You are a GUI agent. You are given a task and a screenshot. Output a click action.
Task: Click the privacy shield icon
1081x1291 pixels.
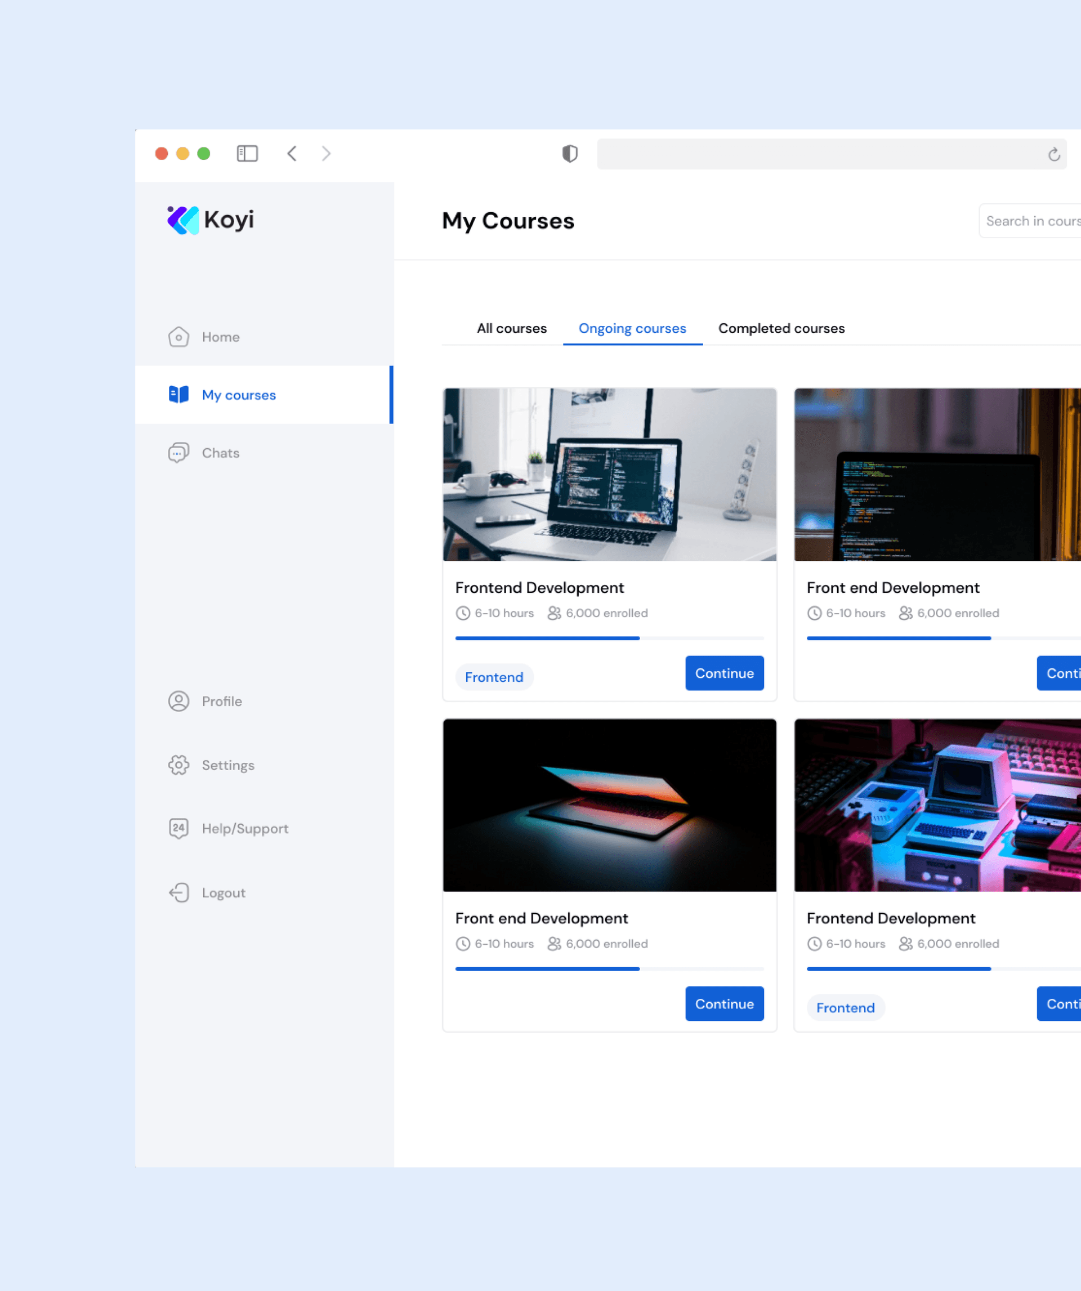point(570,154)
